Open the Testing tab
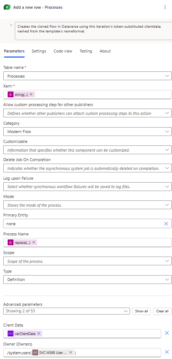The image size is (172, 359). pos(86,51)
